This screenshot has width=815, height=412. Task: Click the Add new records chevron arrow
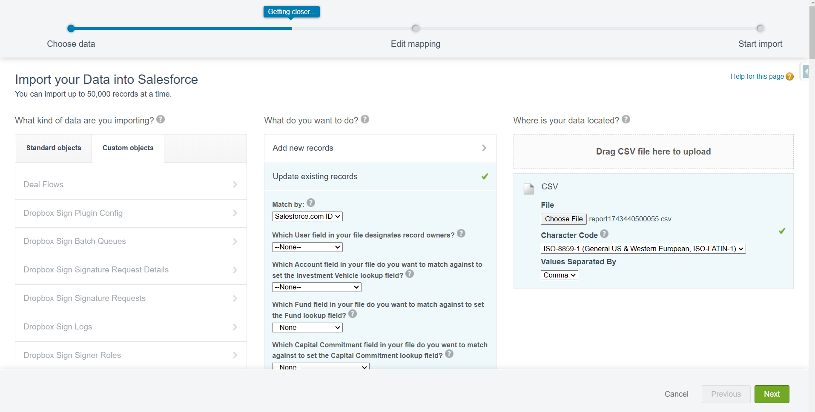(484, 148)
